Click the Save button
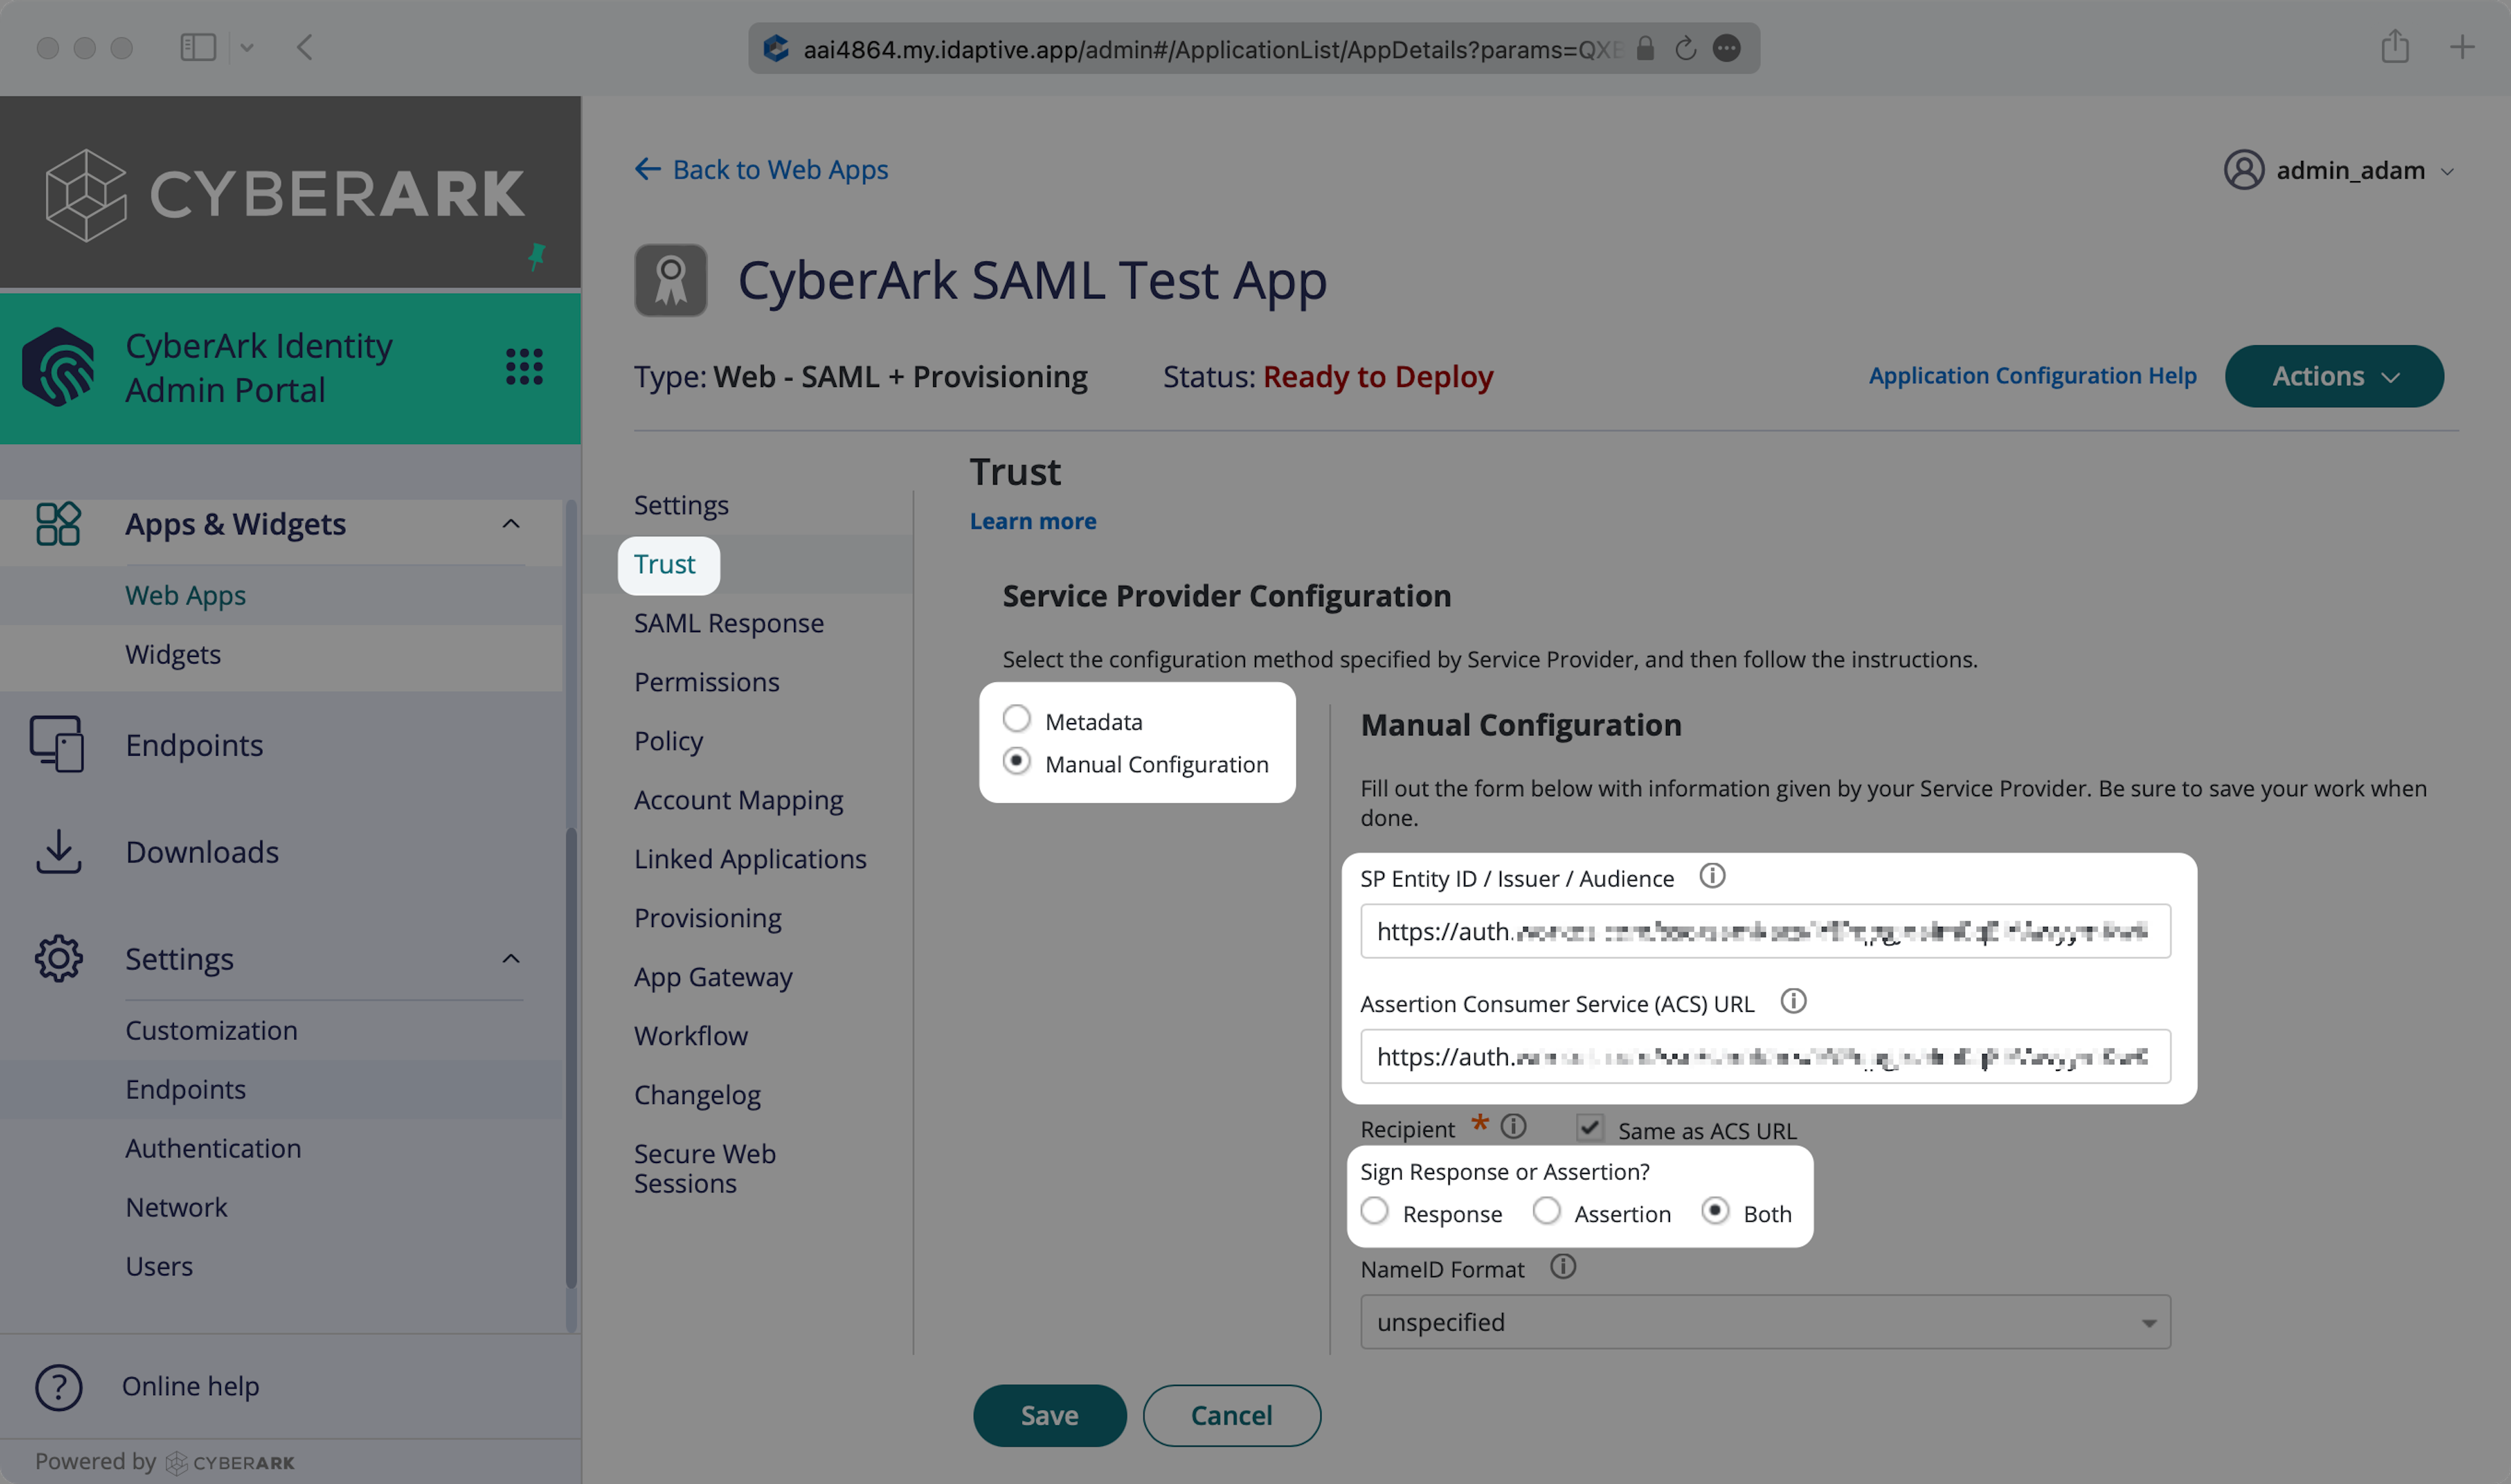 pos(1049,1415)
